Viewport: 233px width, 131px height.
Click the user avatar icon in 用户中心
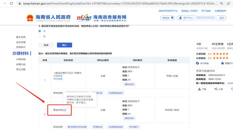coord(181,18)
